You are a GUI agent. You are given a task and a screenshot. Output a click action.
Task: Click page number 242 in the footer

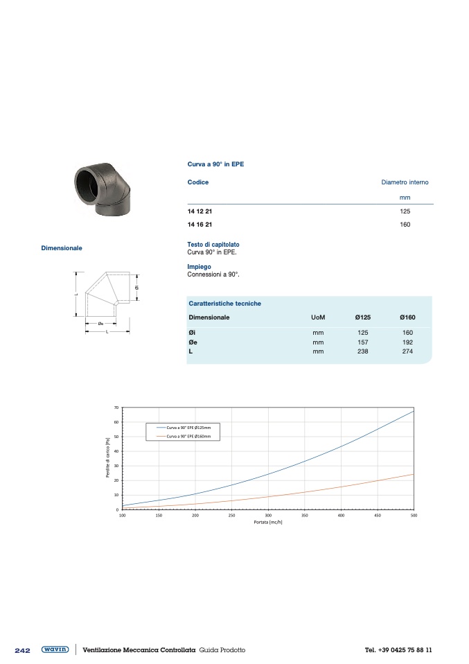point(22,651)
